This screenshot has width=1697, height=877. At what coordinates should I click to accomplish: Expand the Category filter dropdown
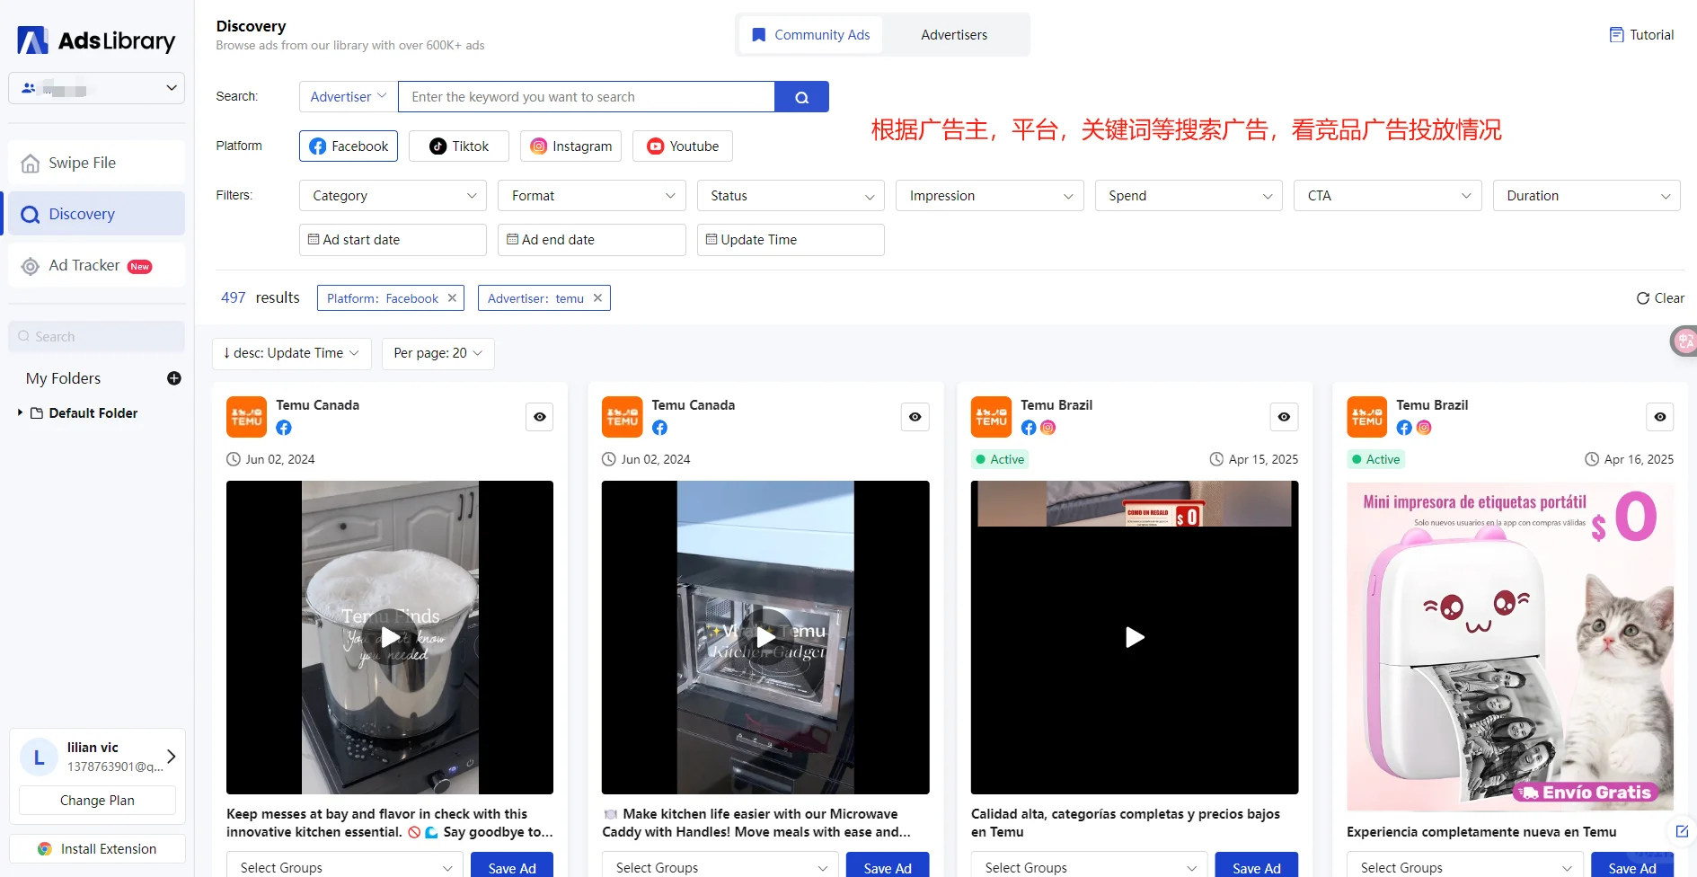[393, 196]
